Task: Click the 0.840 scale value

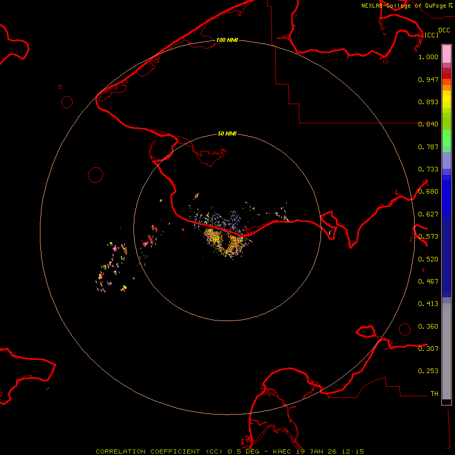Action: [x=428, y=124]
